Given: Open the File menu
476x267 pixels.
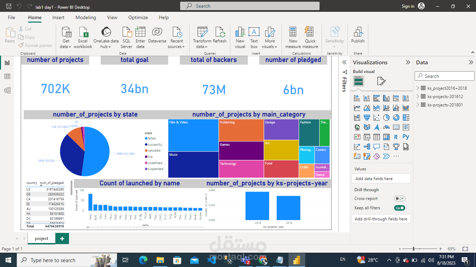Looking at the screenshot, I should [11, 17].
